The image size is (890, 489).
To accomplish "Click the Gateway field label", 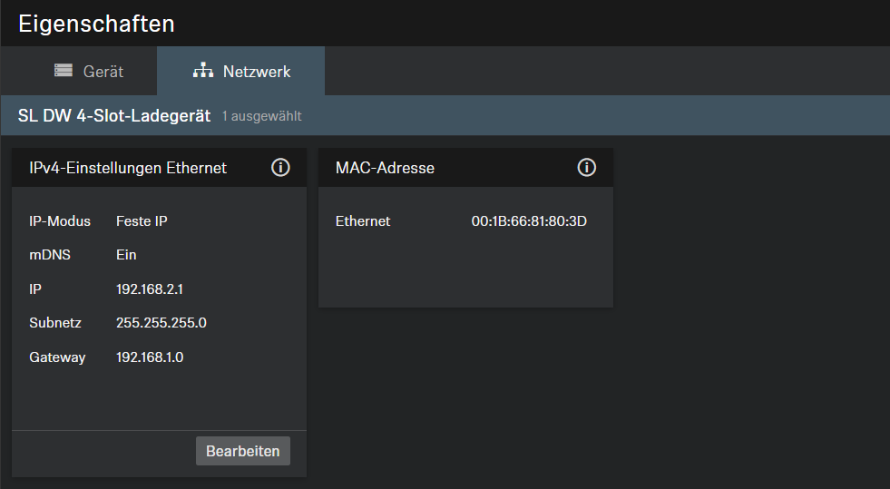I will 57,357.
